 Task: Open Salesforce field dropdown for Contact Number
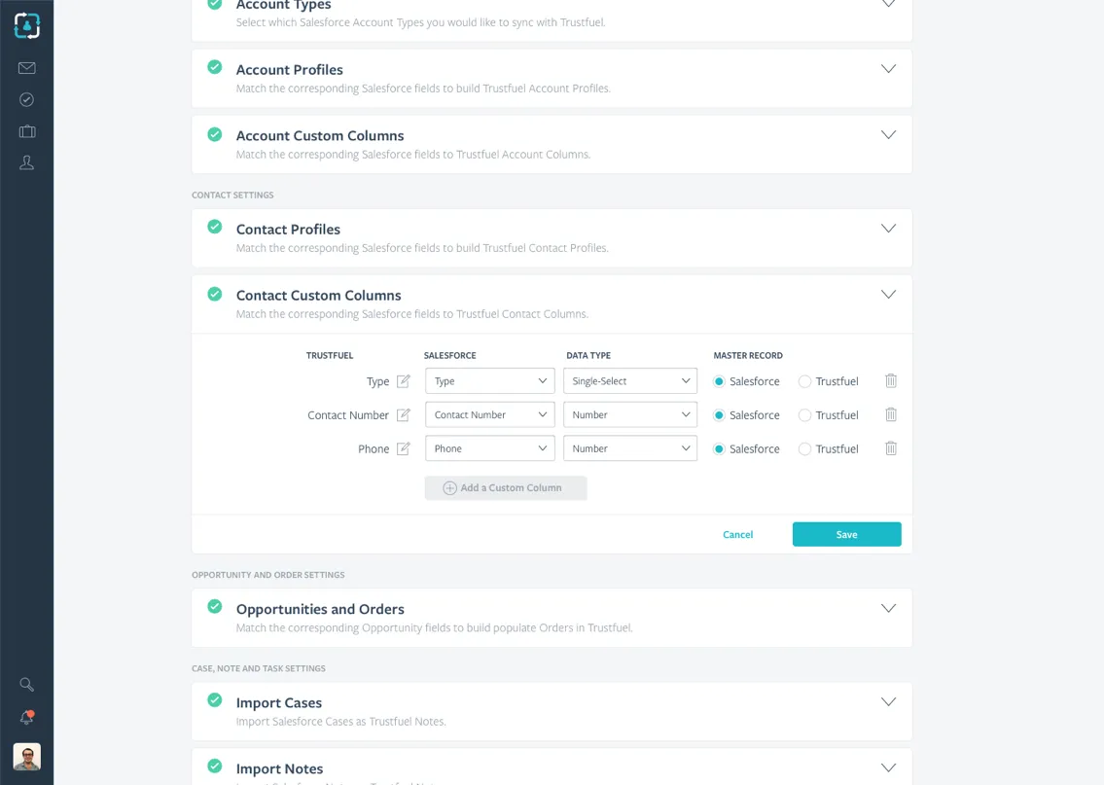pos(490,415)
